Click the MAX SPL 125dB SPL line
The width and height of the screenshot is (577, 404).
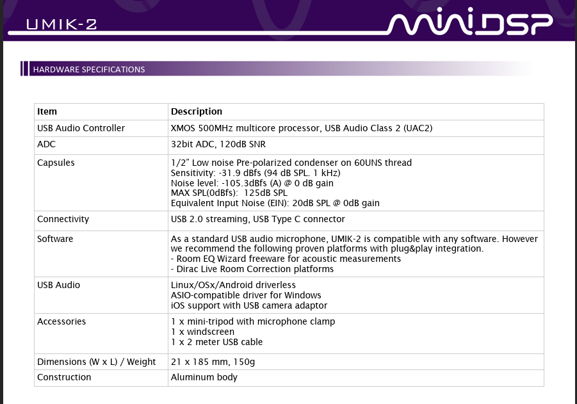[x=229, y=193]
